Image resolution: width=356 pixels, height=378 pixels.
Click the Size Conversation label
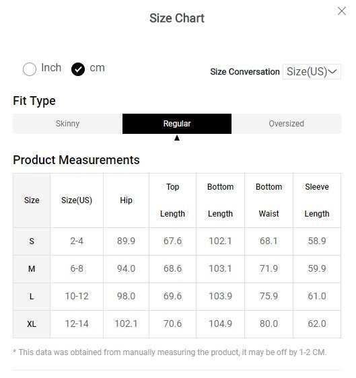(245, 72)
